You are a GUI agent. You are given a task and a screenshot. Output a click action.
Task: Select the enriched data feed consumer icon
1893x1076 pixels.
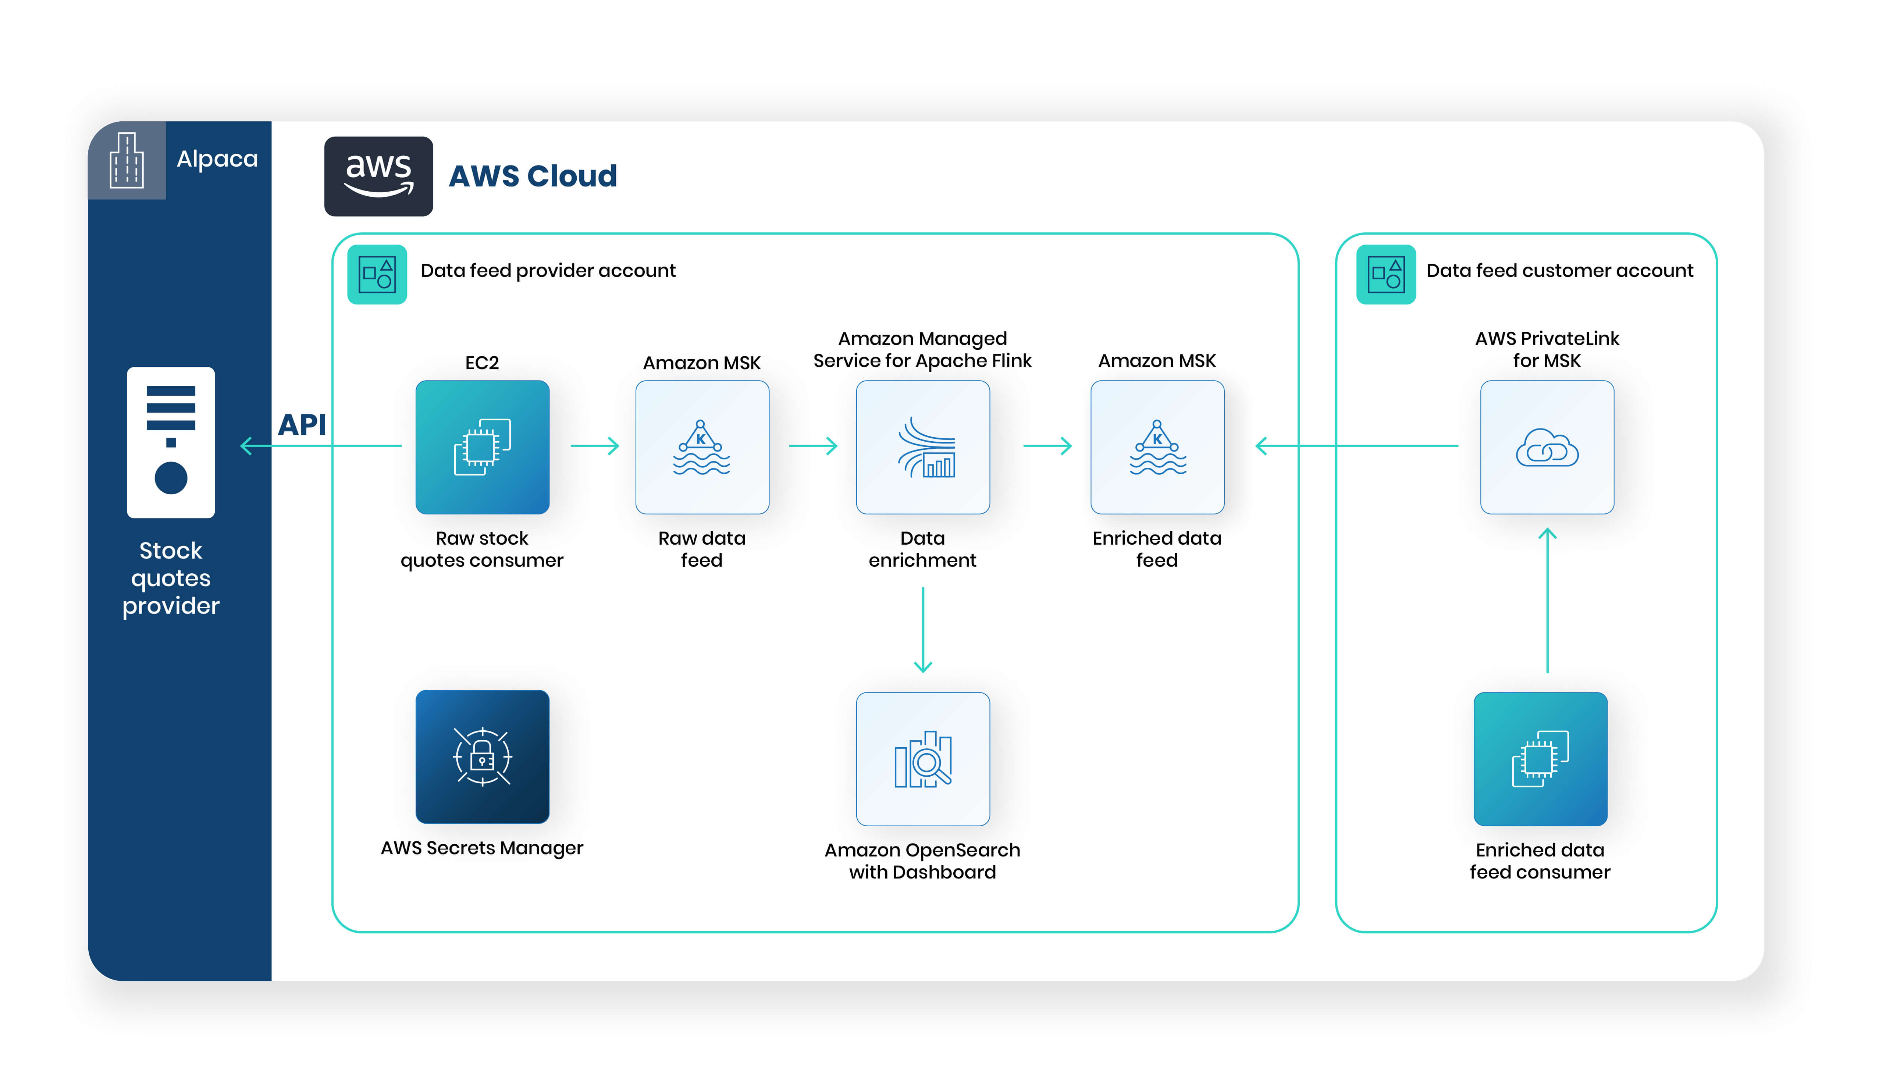[x=1541, y=759]
